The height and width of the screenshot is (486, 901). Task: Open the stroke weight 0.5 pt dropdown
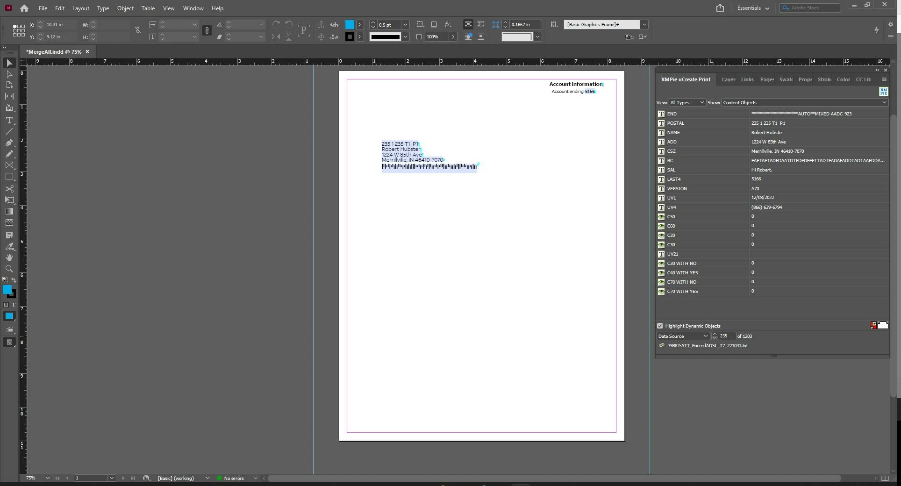(x=405, y=25)
